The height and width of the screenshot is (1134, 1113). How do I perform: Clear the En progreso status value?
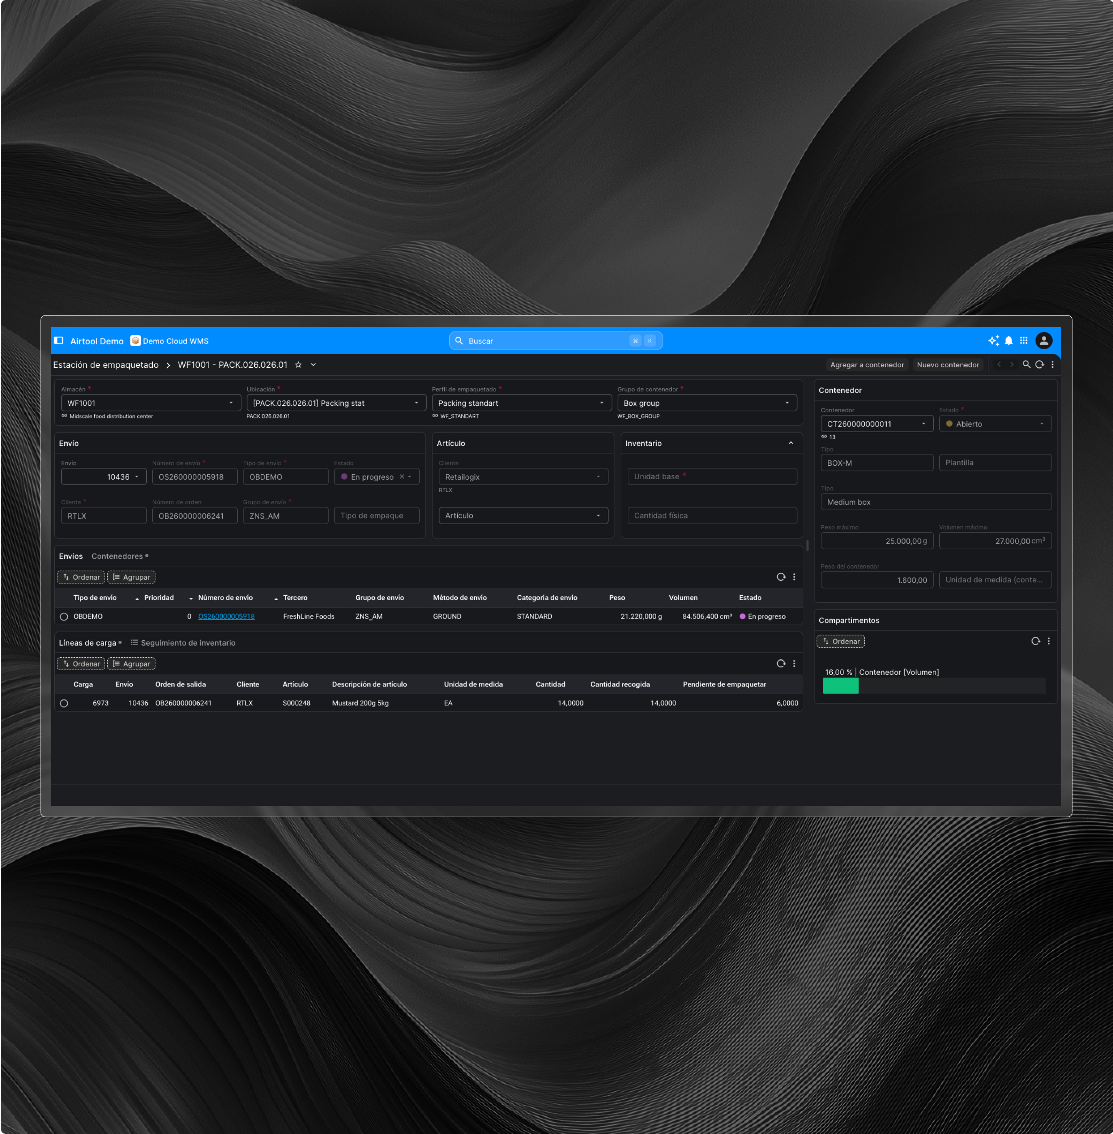point(402,477)
